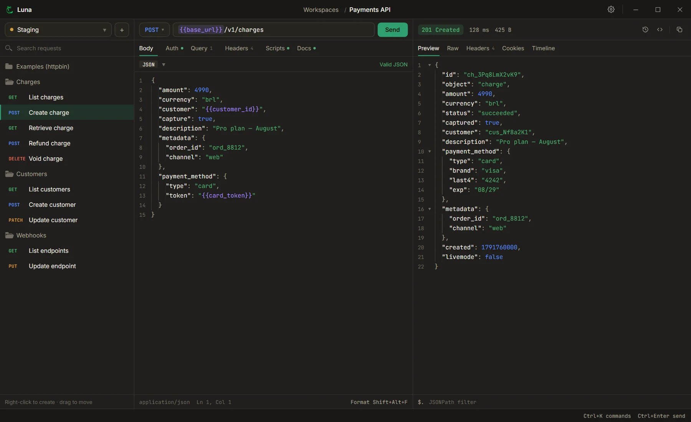
Task: Select the Update customer request
Action: coord(67,220)
